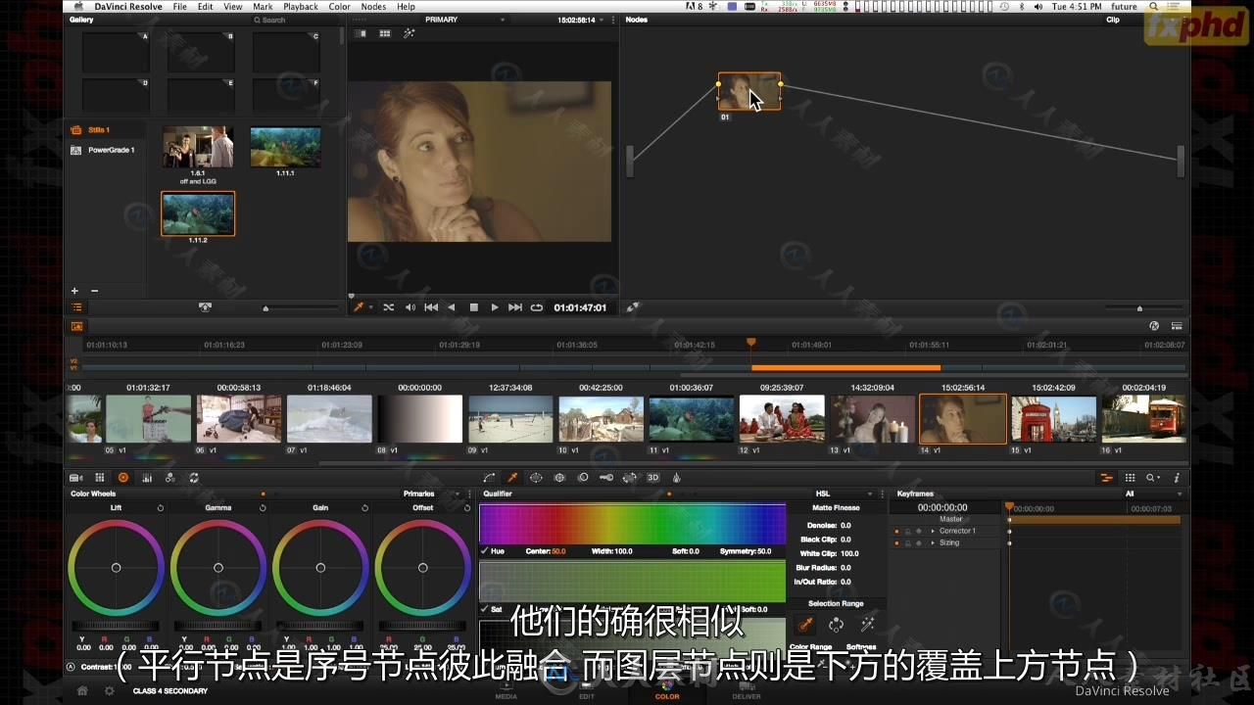The width and height of the screenshot is (1254, 705).
Task: Jump to the next clip
Action: point(515,307)
